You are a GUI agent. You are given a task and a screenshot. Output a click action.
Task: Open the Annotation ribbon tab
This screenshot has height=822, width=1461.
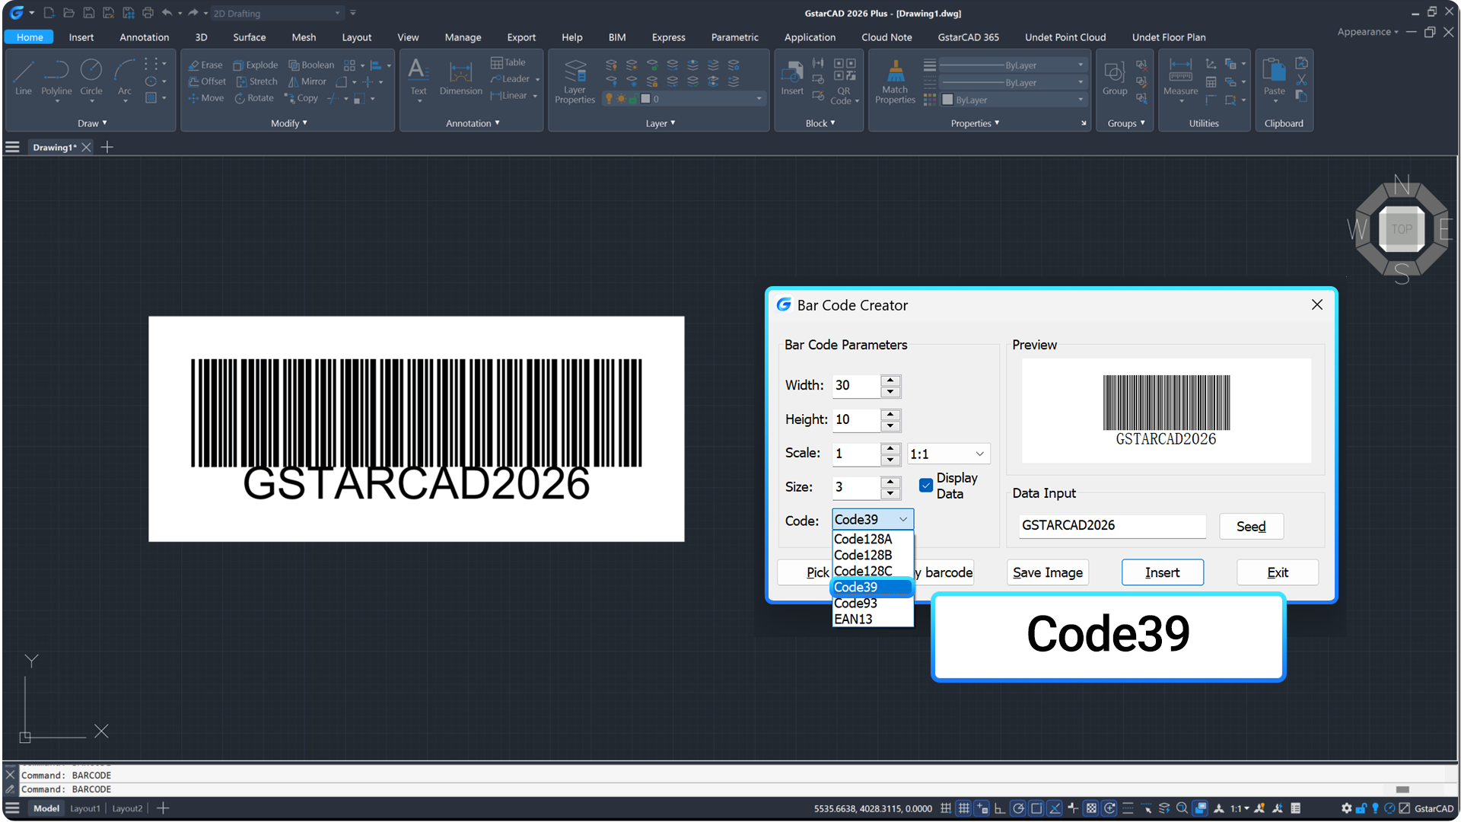pyautogui.click(x=144, y=37)
